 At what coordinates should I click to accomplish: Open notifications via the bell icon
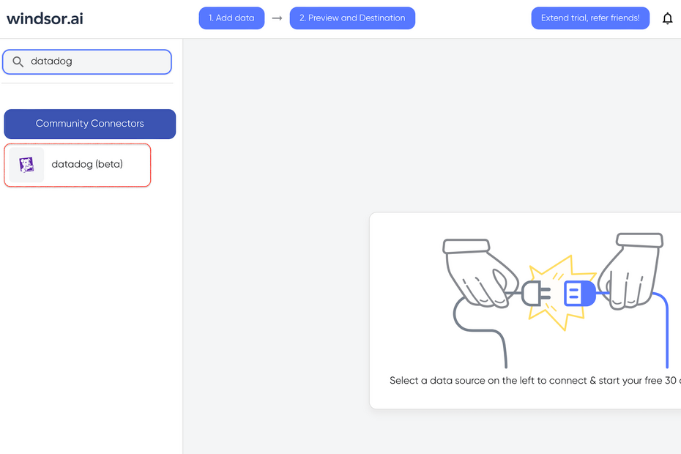[667, 18]
